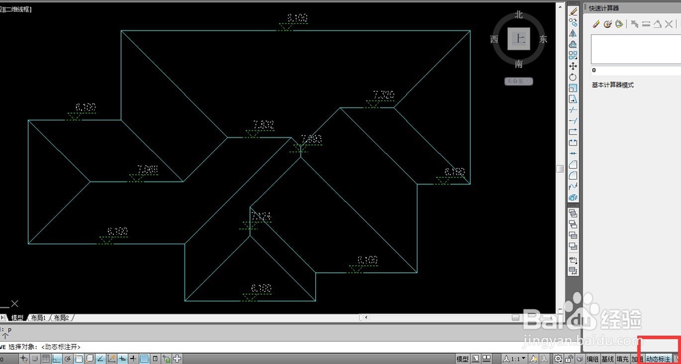
Task: Toggle Dynamic UCS in status bar
Action: point(111,359)
